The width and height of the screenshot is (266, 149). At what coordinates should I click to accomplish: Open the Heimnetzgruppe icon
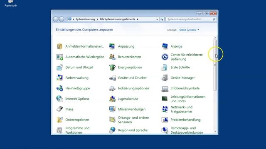point(59,88)
